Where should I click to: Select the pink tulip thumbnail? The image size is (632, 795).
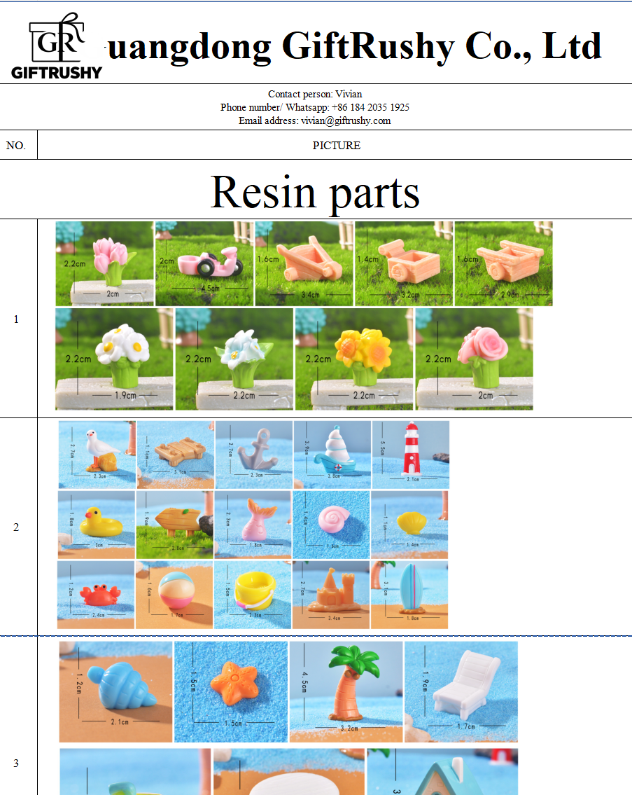click(x=104, y=263)
